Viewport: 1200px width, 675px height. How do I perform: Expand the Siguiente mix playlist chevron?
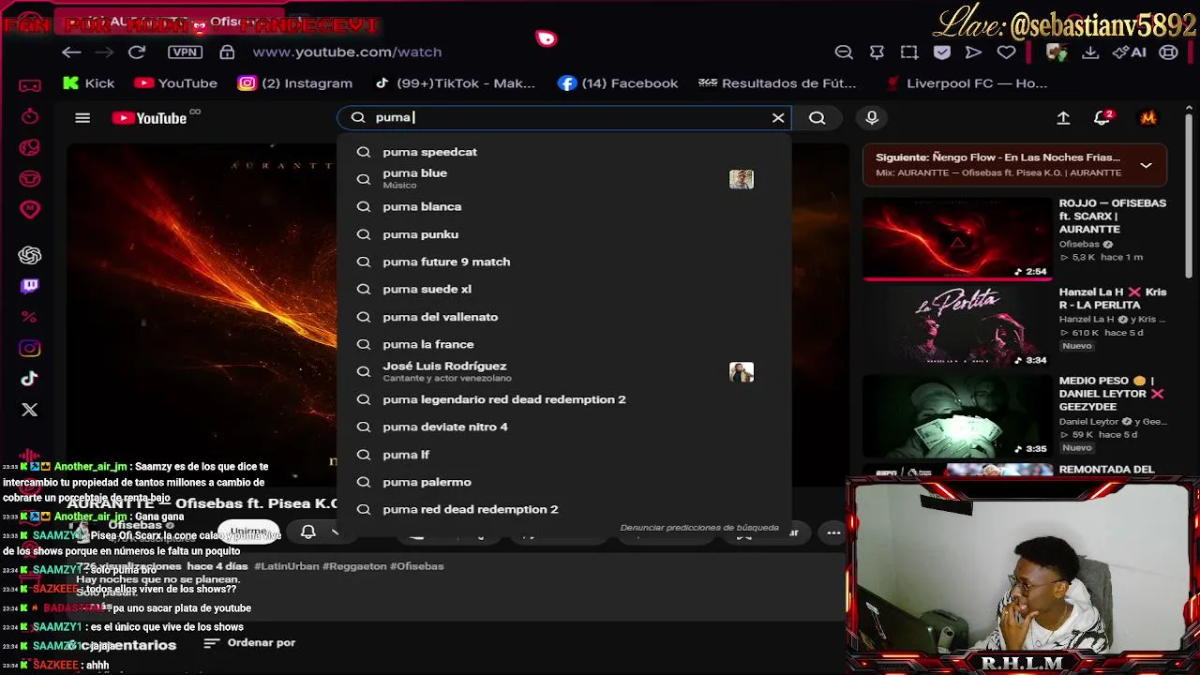[1146, 165]
